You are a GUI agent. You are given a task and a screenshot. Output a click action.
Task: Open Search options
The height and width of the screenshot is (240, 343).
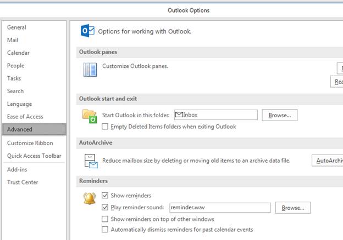click(x=34, y=91)
